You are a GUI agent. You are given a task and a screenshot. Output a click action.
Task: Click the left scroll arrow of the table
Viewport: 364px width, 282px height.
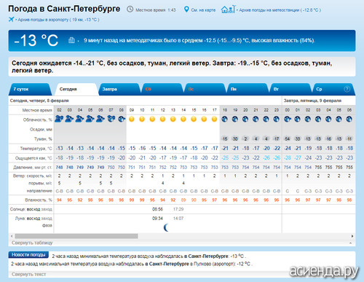[12, 236]
